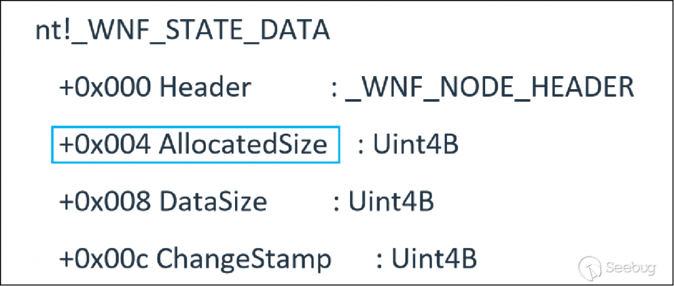This screenshot has width=674, height=286.
Task: Select the _WNF_STATE_DATA struct name in title
Action: click(201, 32)
